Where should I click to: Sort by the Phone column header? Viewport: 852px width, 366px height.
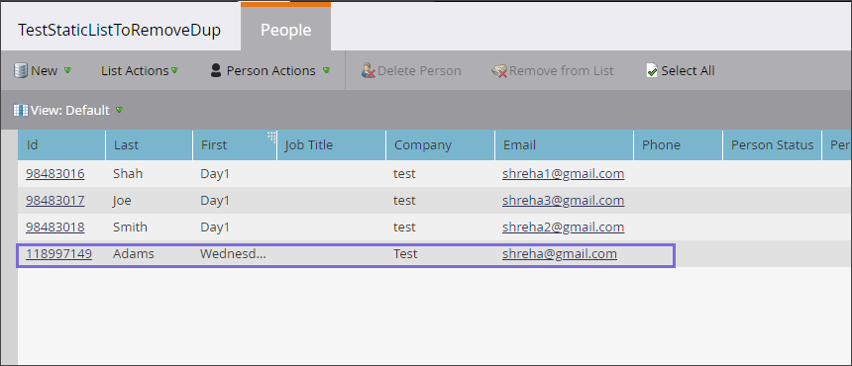pos(678,144)
